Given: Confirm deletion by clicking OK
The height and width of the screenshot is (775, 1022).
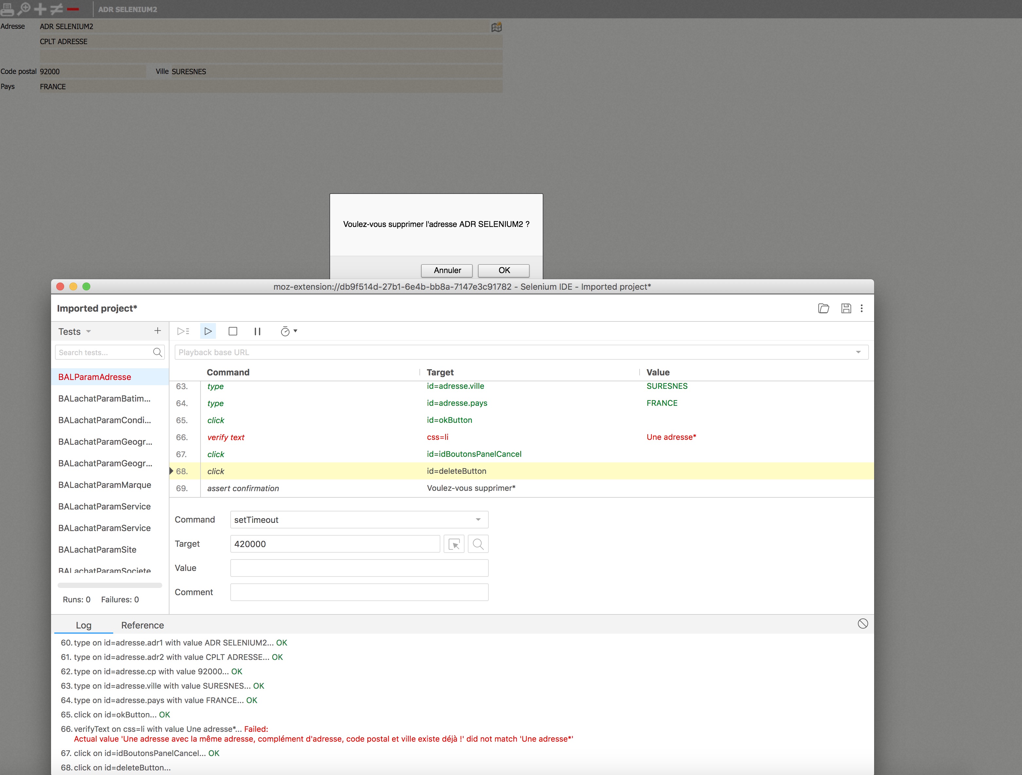Looking at the screenshot, I should (503, 270).
